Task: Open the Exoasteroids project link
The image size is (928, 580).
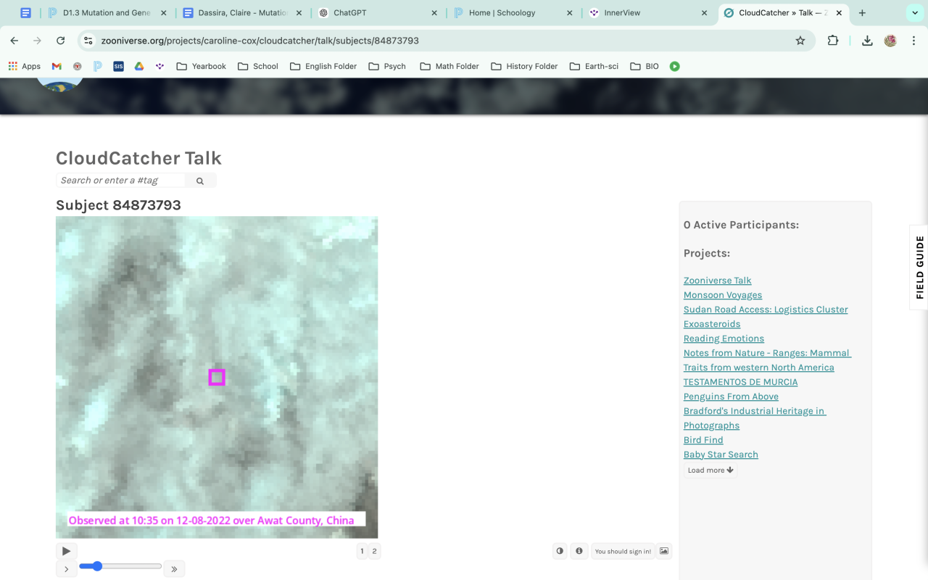Action: [712, 324]
